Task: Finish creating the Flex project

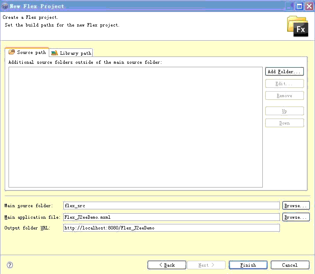Action: pos(248,265)
